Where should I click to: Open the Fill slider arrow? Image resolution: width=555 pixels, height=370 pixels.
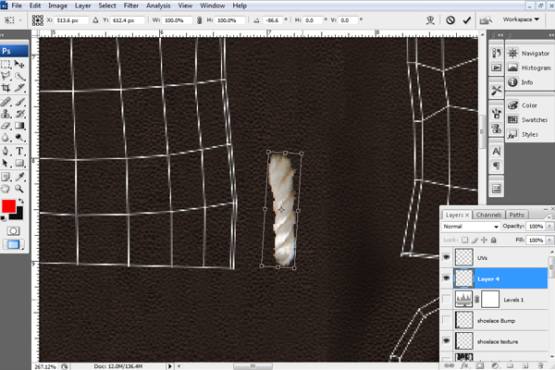coord(549,240)
